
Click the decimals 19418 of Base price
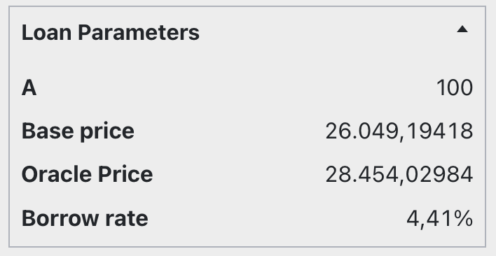pos(440,131)
